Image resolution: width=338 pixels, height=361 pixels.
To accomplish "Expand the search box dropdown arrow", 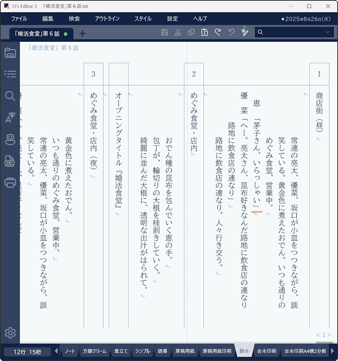I will tap(327, 33).
